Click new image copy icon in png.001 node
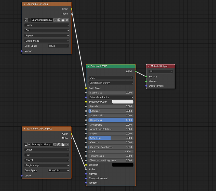 (x=59, y=145)
